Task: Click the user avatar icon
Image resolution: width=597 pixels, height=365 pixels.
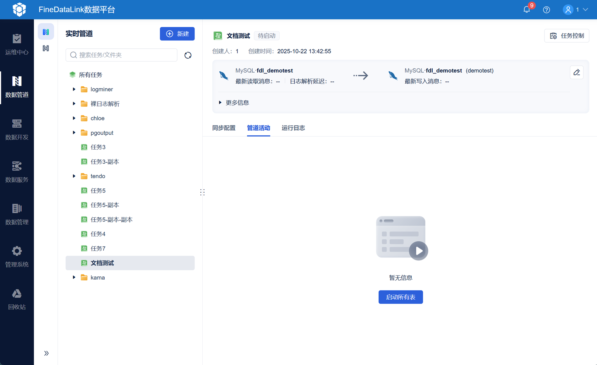Action: click(x=568, y=10)
